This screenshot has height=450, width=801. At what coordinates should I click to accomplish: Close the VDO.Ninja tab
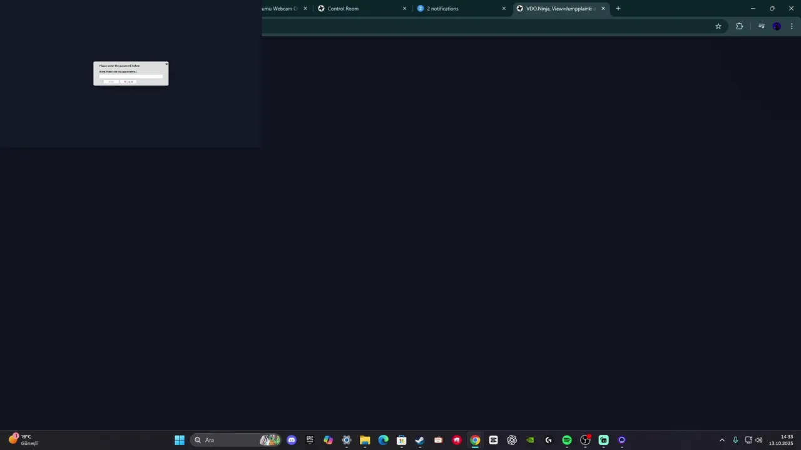pyautogui.click(x=603, y=9)
